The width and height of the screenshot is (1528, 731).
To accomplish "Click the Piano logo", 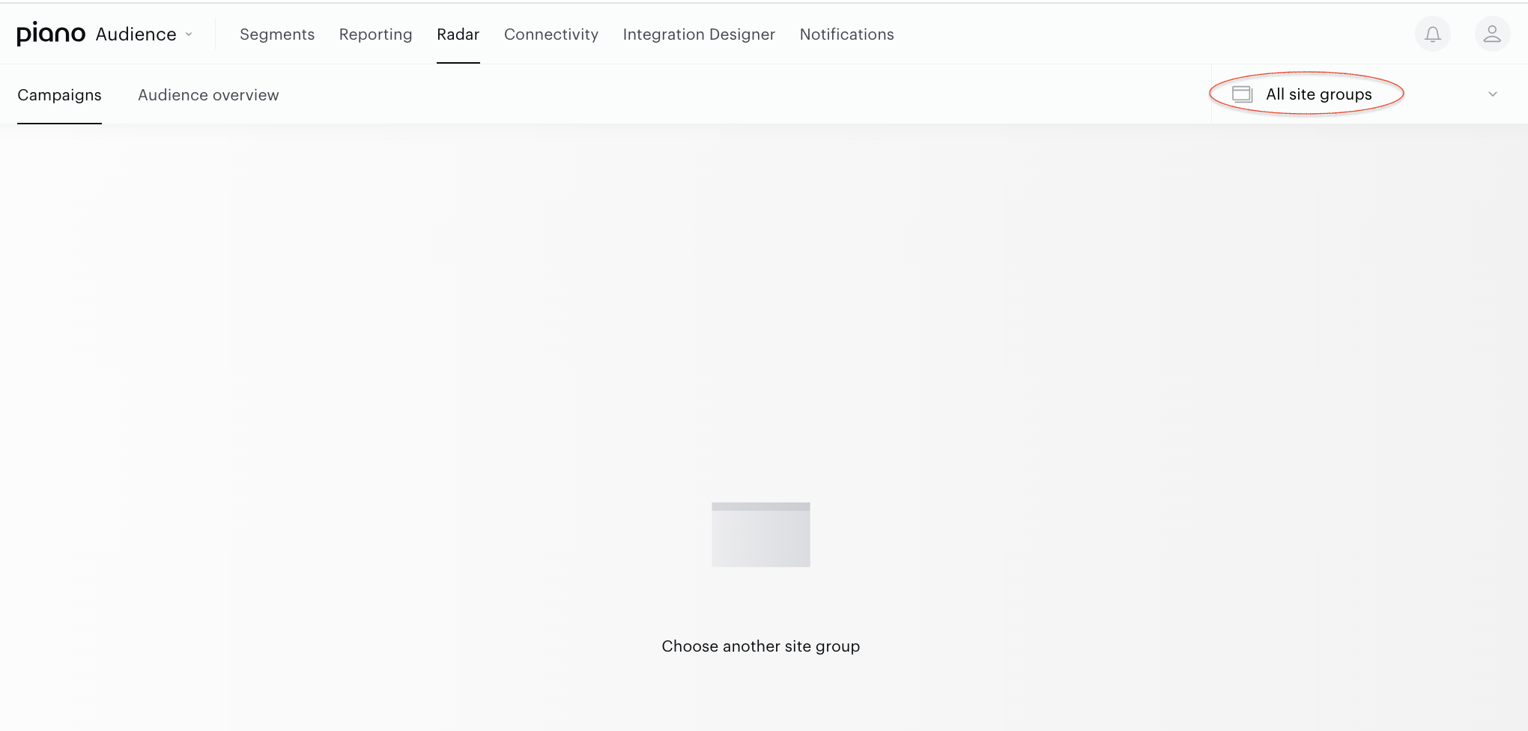I will tap(51, 34).
